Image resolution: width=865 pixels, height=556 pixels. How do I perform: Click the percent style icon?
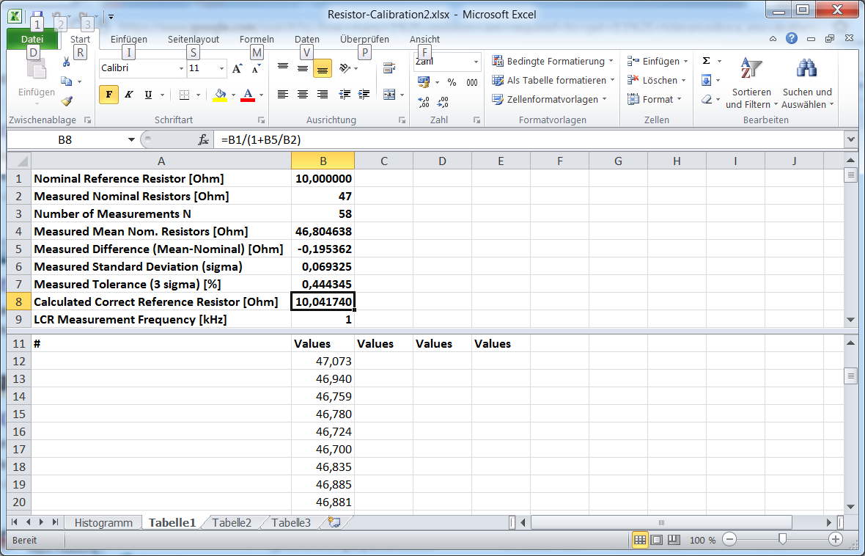pyautogui.click(x=452, y=82)
